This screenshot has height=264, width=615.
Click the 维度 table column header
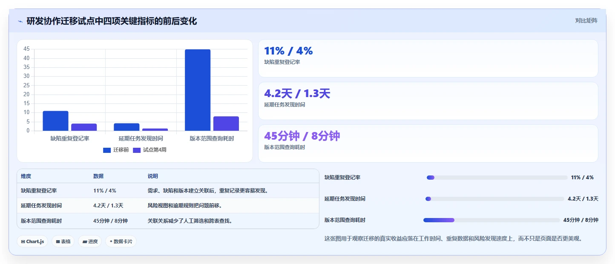point(26,176)
